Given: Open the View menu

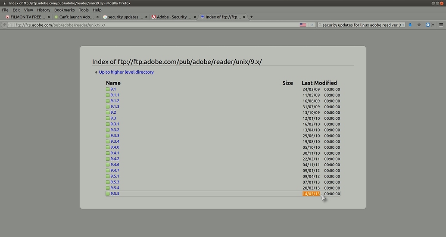Looking at the screenshot, I should (x=28, y=10).
